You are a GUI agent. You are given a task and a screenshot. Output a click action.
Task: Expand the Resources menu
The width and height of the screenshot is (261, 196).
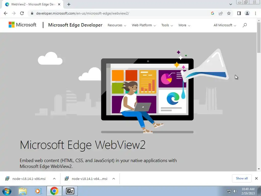(x=117, y=25)
